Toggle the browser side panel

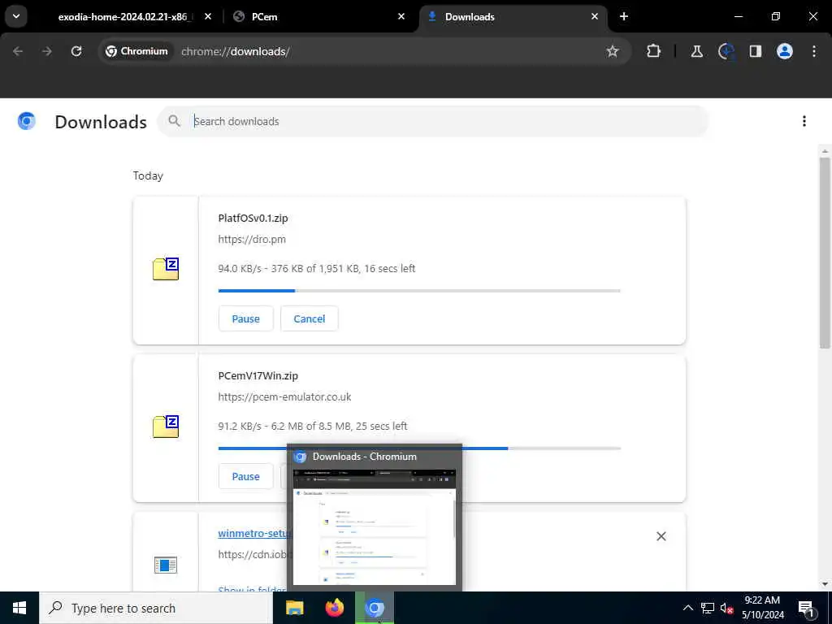pyautogui.click(x=756, y=51)
